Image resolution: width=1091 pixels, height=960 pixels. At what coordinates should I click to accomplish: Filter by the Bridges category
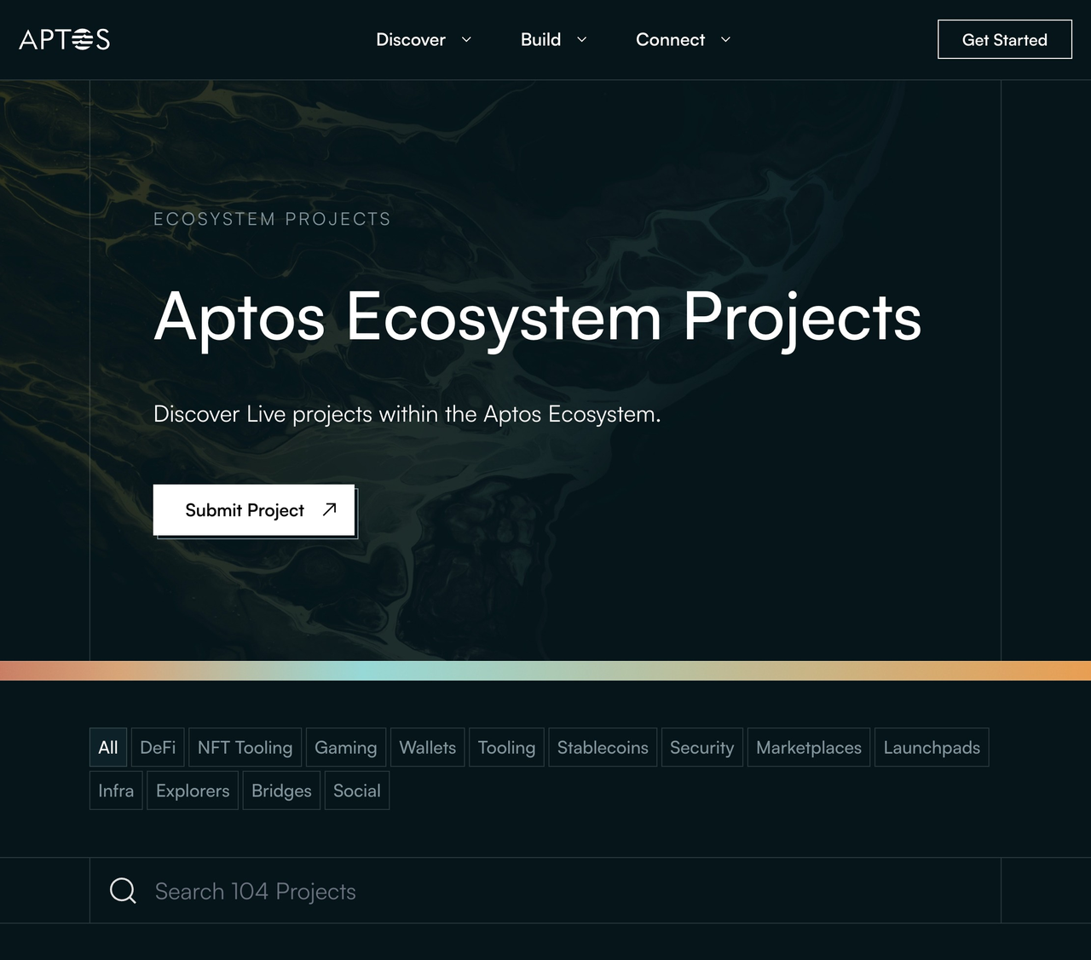tap(281, 790)
